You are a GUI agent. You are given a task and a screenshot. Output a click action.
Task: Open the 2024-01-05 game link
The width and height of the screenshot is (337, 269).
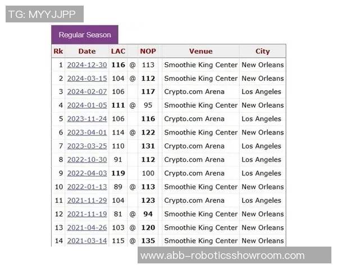[x=86, y=105]
